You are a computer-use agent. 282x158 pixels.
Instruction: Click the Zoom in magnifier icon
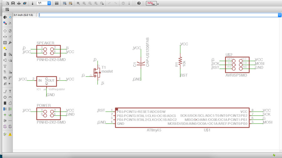point(84,3)
